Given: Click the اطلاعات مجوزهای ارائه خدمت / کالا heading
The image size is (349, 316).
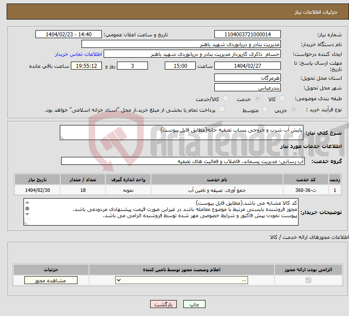Looking at the screenshot, I should [309, 237].
